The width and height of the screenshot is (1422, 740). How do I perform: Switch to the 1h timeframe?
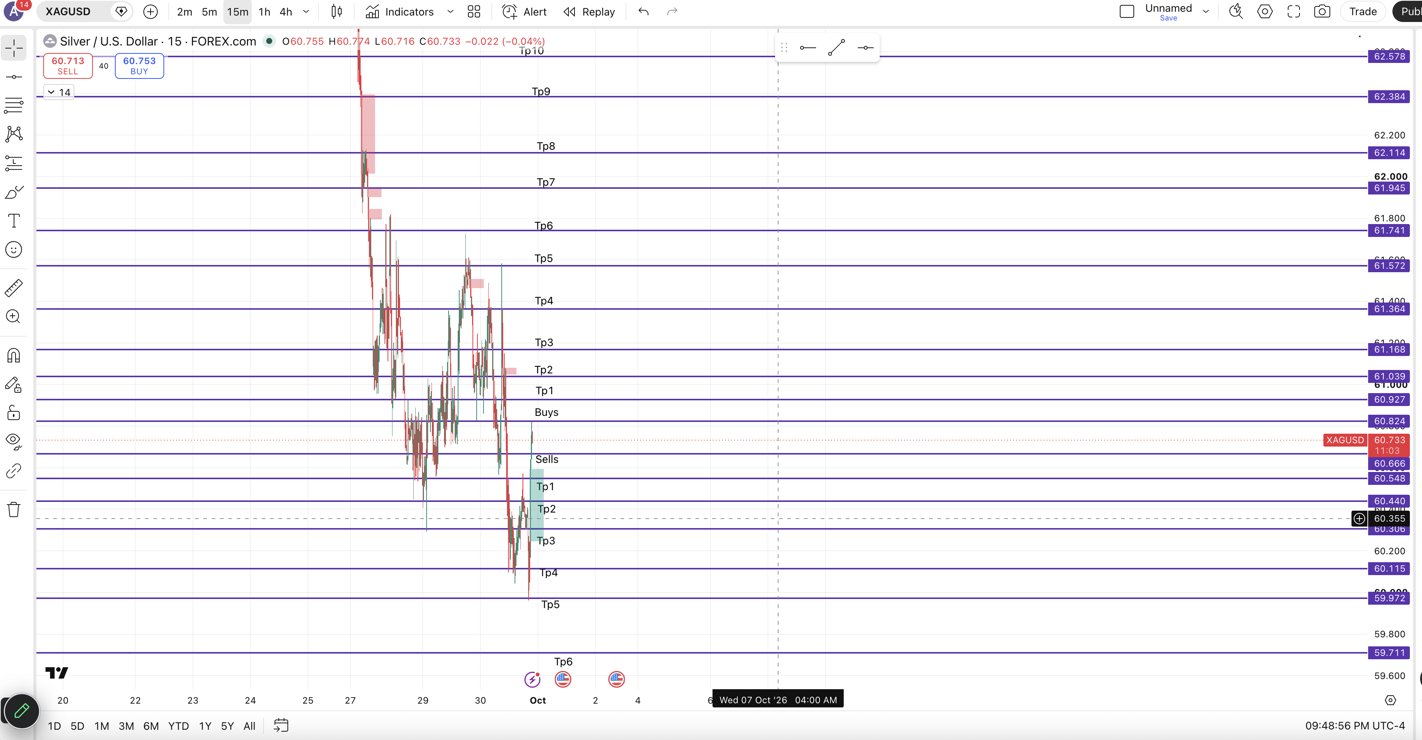coord(264,12)
